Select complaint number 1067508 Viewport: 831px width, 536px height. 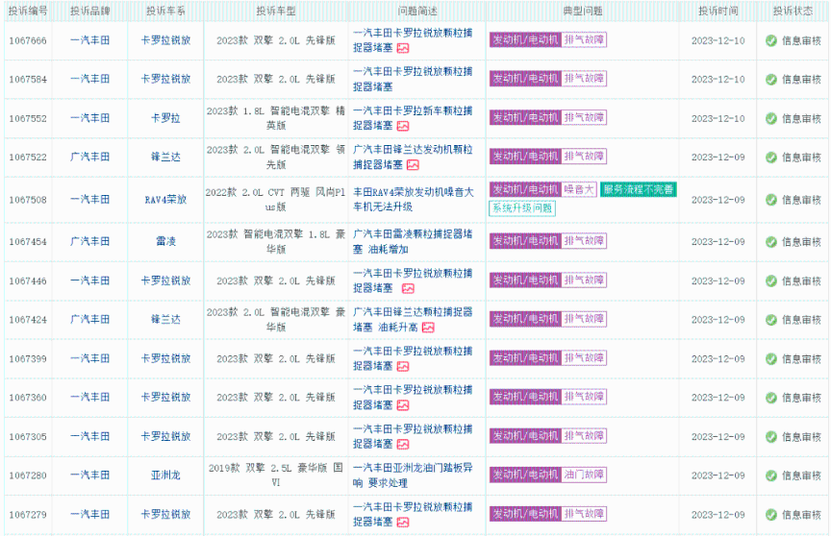pyautogui.click(x=28, y=200)
